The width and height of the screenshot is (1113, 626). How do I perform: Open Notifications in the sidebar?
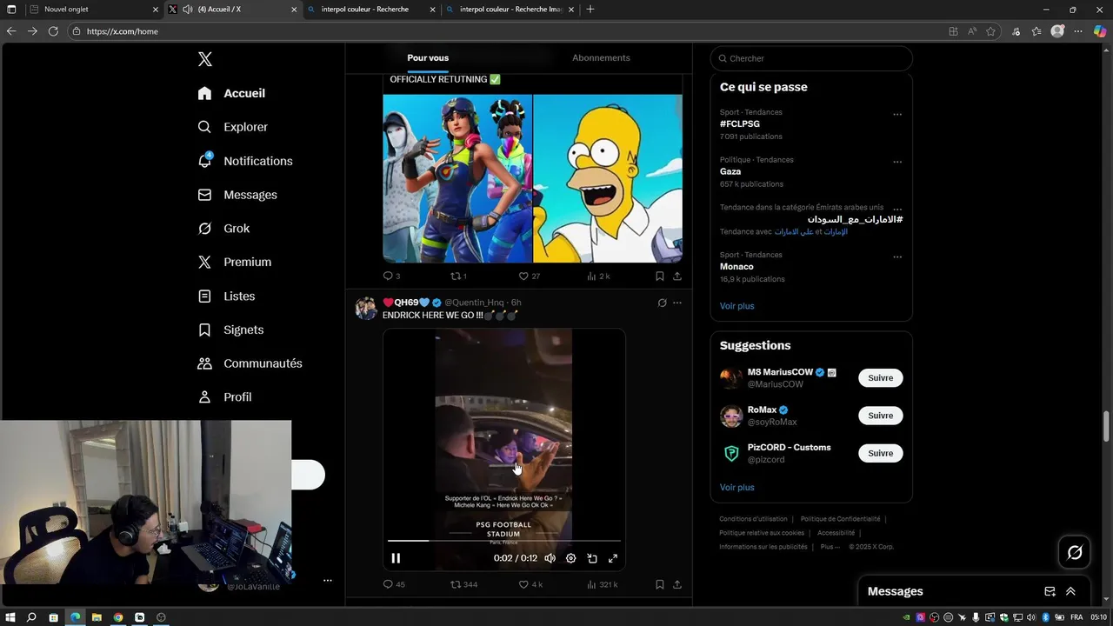click(245, 161)
